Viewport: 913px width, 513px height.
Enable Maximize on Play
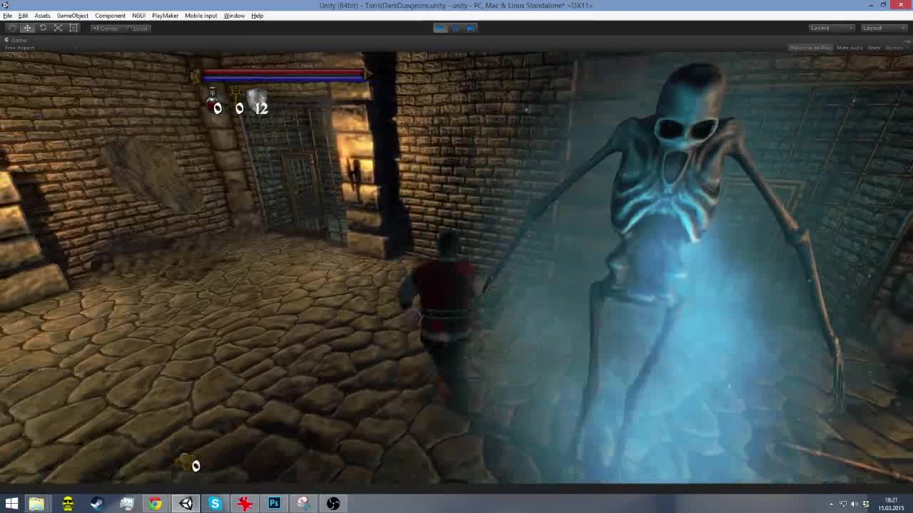pos(812,48)
